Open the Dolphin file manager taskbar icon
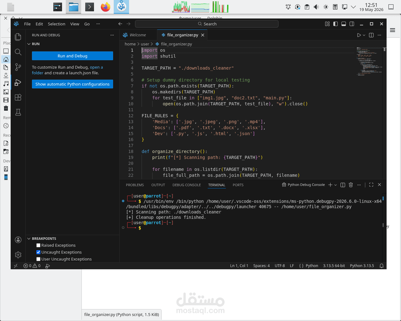 click(74, 7)
